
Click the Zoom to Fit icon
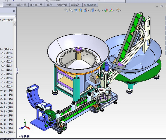click(x=66, y=10)
